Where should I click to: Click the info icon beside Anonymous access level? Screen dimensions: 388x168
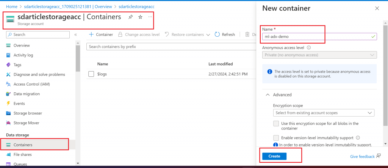click(x=309, y=48)
